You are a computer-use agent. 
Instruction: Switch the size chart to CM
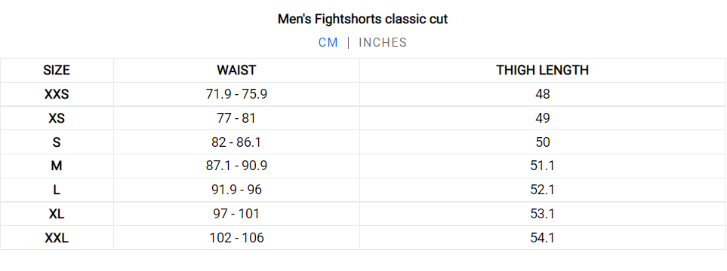click(x=328, y=43)
